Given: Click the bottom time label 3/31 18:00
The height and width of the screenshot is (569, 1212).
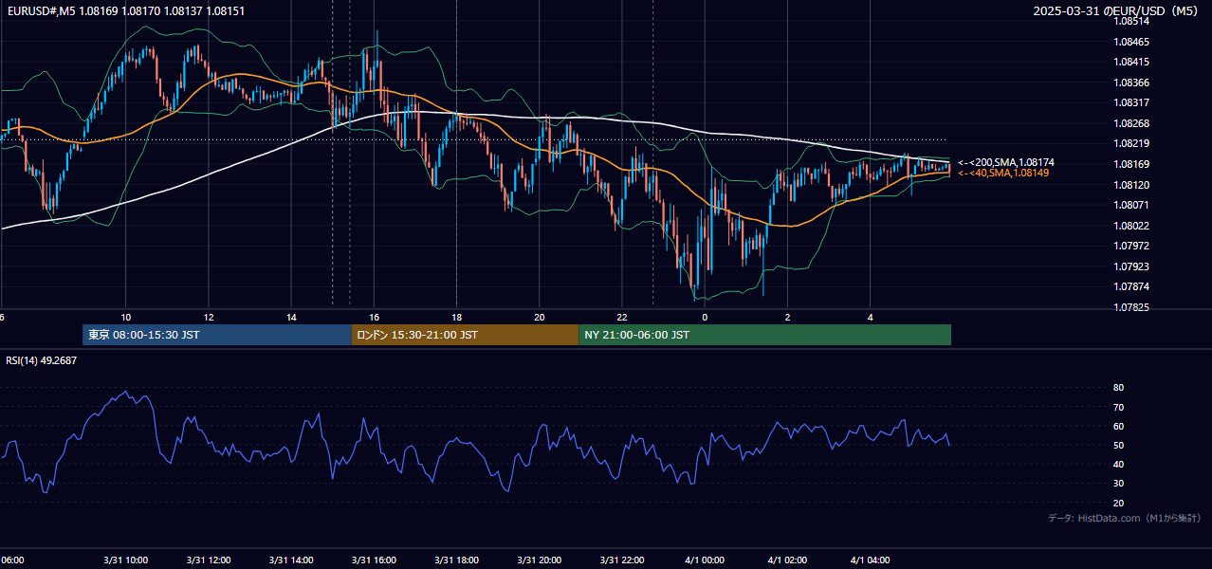Looking at the screenshot, I should pyautogui.click(x=456, y=560).
